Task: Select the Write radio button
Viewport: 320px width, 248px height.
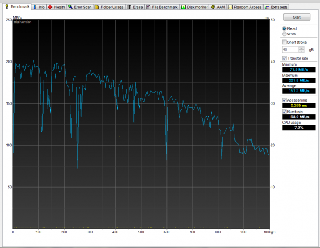Action: [x=285, y=34]
